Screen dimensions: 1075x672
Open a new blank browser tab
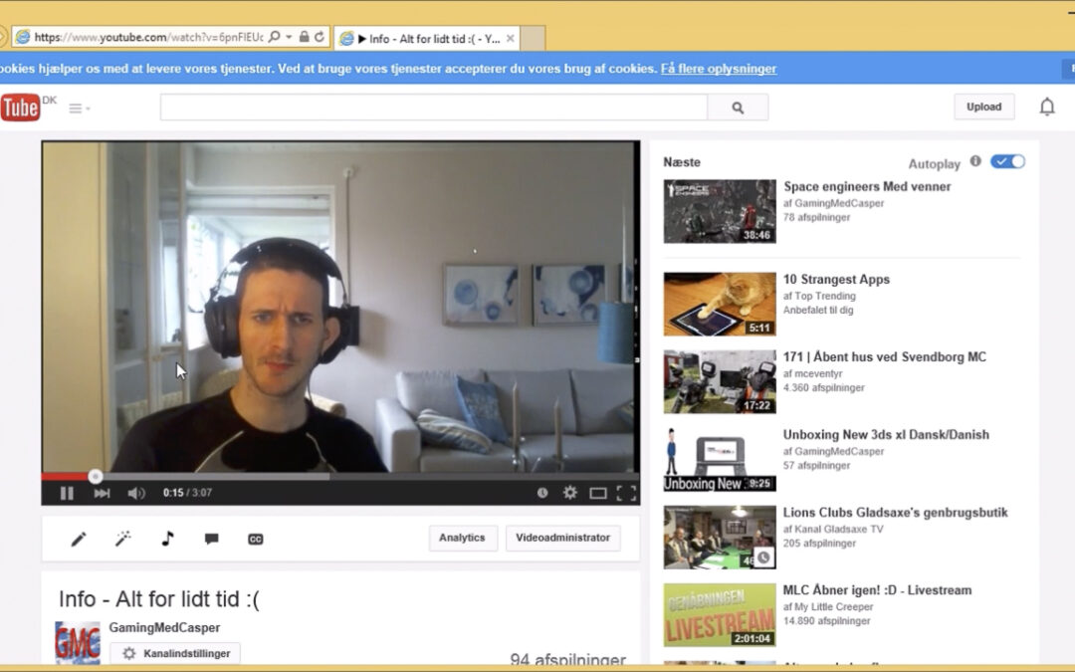point(534,39)
